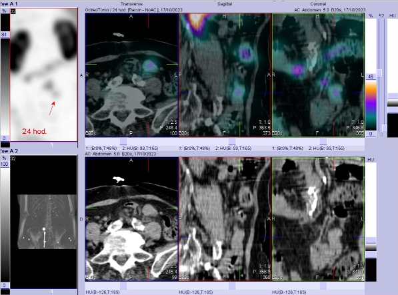Click the frame slider below Row A 2 view
Screen dimensions: 398x295
click(x=51, y=292)
